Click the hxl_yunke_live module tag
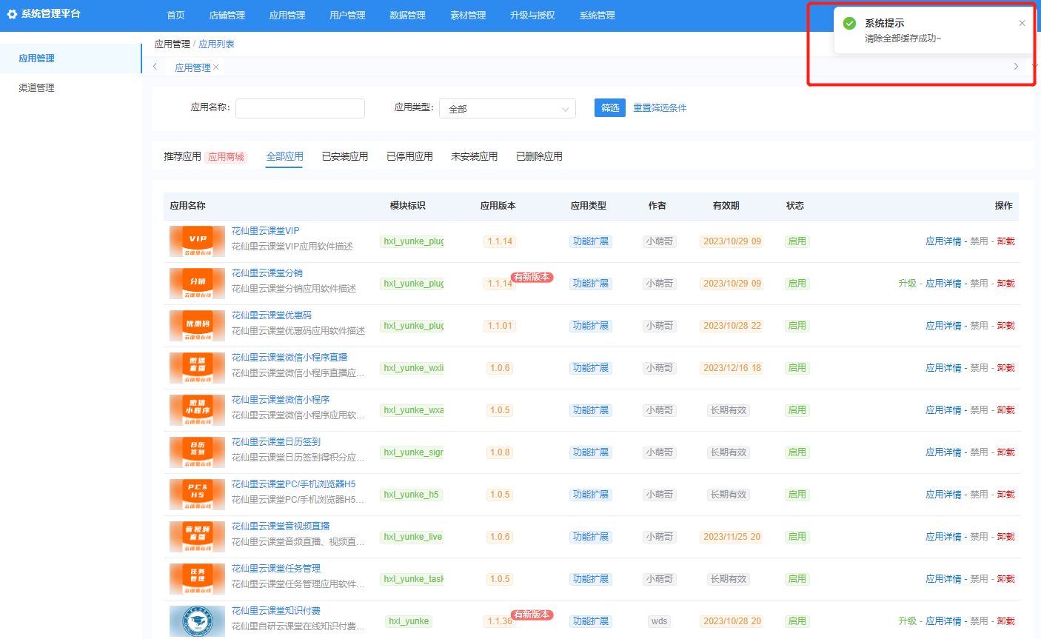Image resolution: width=1041 pixels, height=639 pixels. [412, 537]
